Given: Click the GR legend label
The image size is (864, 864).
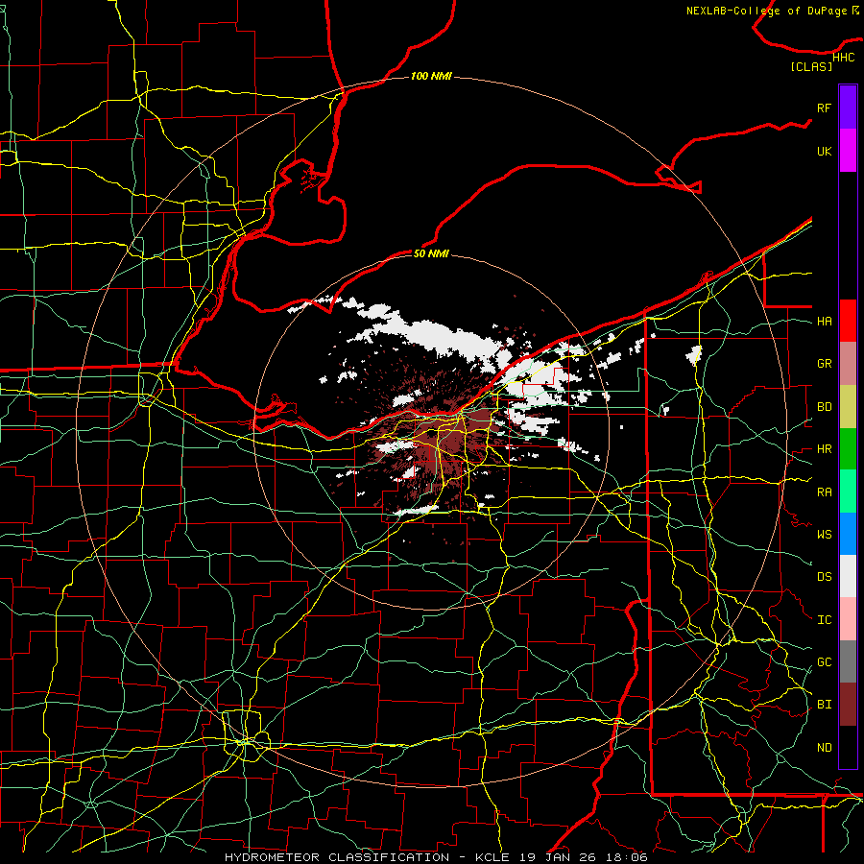Looking at the screenshot, I should coord(824,364).
